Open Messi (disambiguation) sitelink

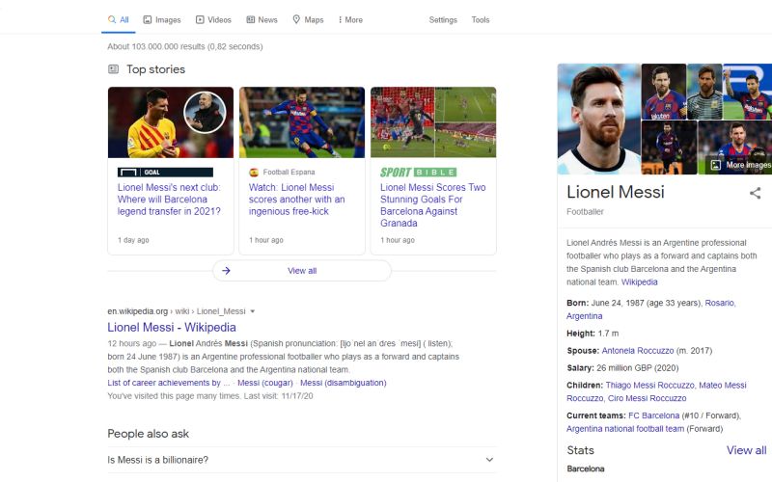(344, 383)
